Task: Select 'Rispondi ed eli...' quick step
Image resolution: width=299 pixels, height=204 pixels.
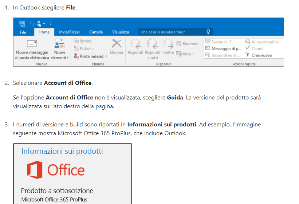Action: (223, 55)
